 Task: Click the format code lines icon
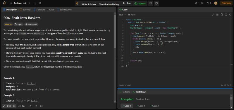(217, 15)
